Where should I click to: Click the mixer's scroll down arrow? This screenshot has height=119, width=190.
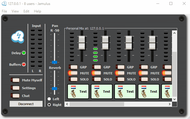[x=175, y=99]
